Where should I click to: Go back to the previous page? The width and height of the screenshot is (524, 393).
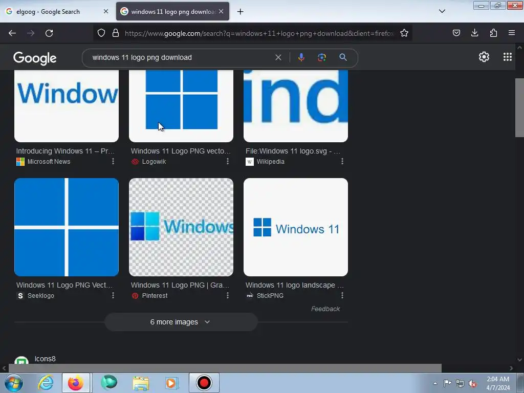point(12,33)
